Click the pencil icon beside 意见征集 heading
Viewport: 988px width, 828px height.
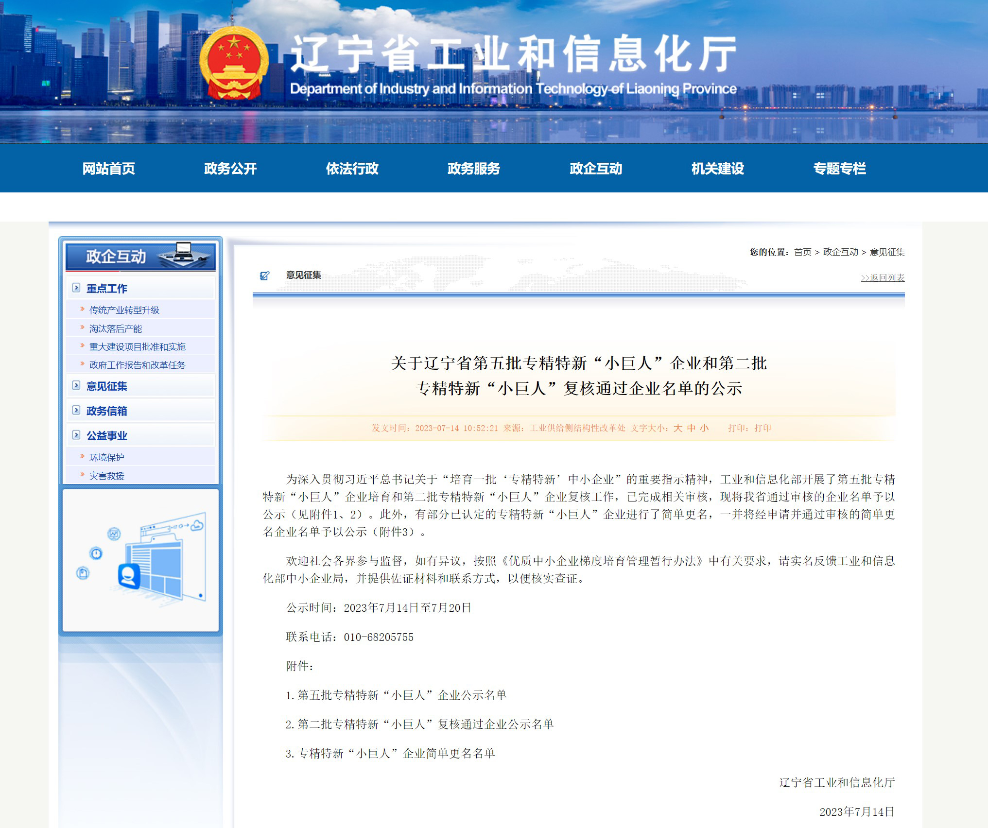[265, 276]
